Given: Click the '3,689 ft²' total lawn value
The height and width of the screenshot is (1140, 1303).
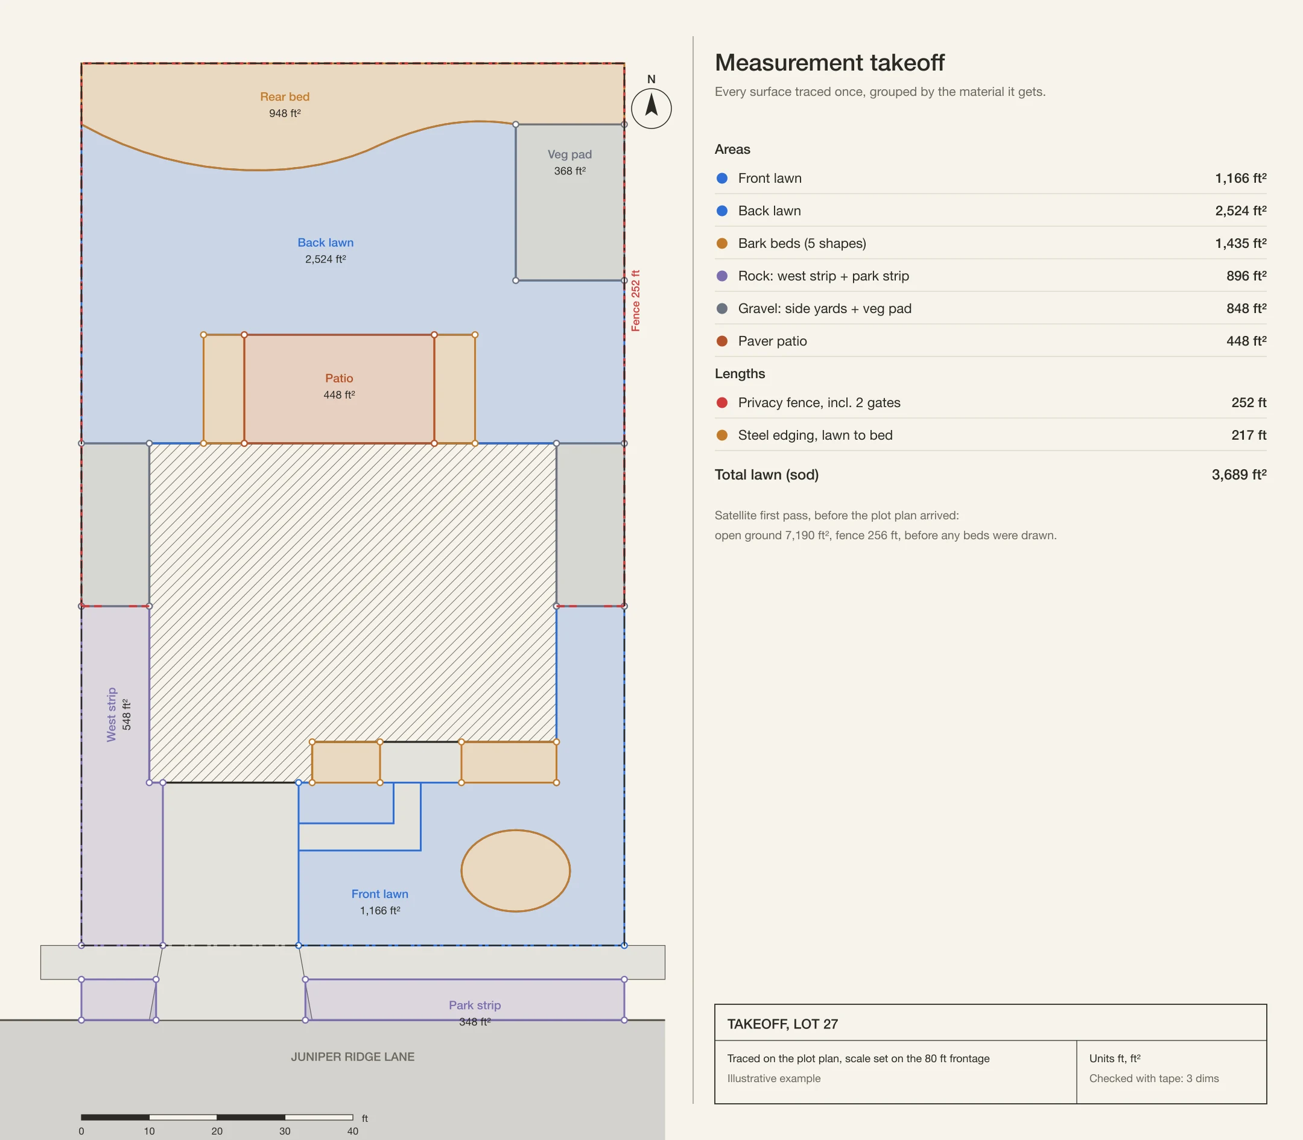Looking at the screenshot, I should click(1238, 475).
